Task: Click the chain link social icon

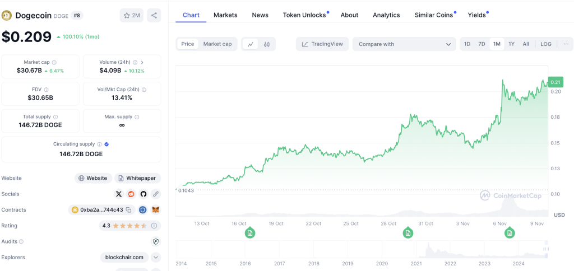Action: click(156, 194)
